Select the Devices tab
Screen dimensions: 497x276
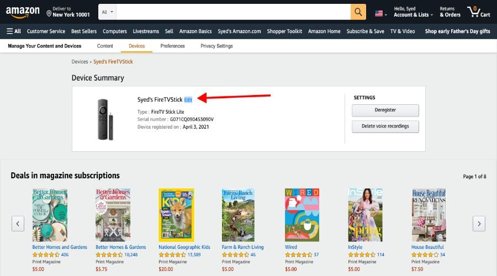(136, 46)
